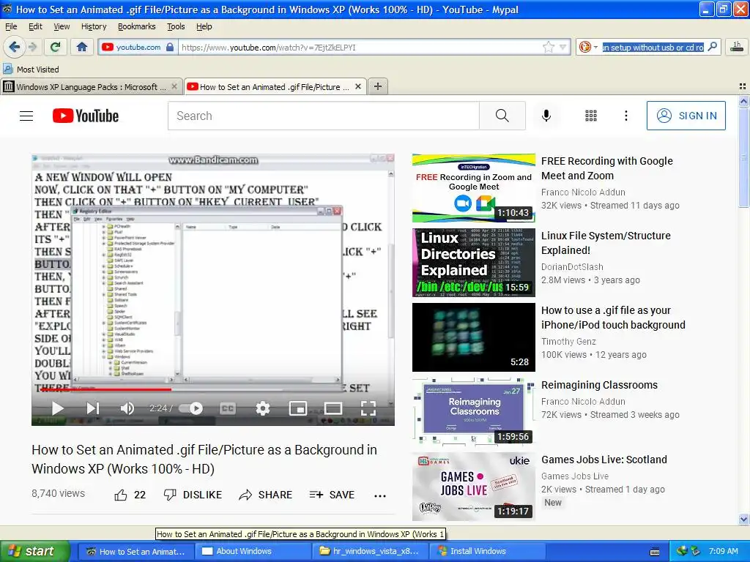The height and width of the screenshot is (562, 750).
Task: Open the YouTube apps grid
Action: 591,116
